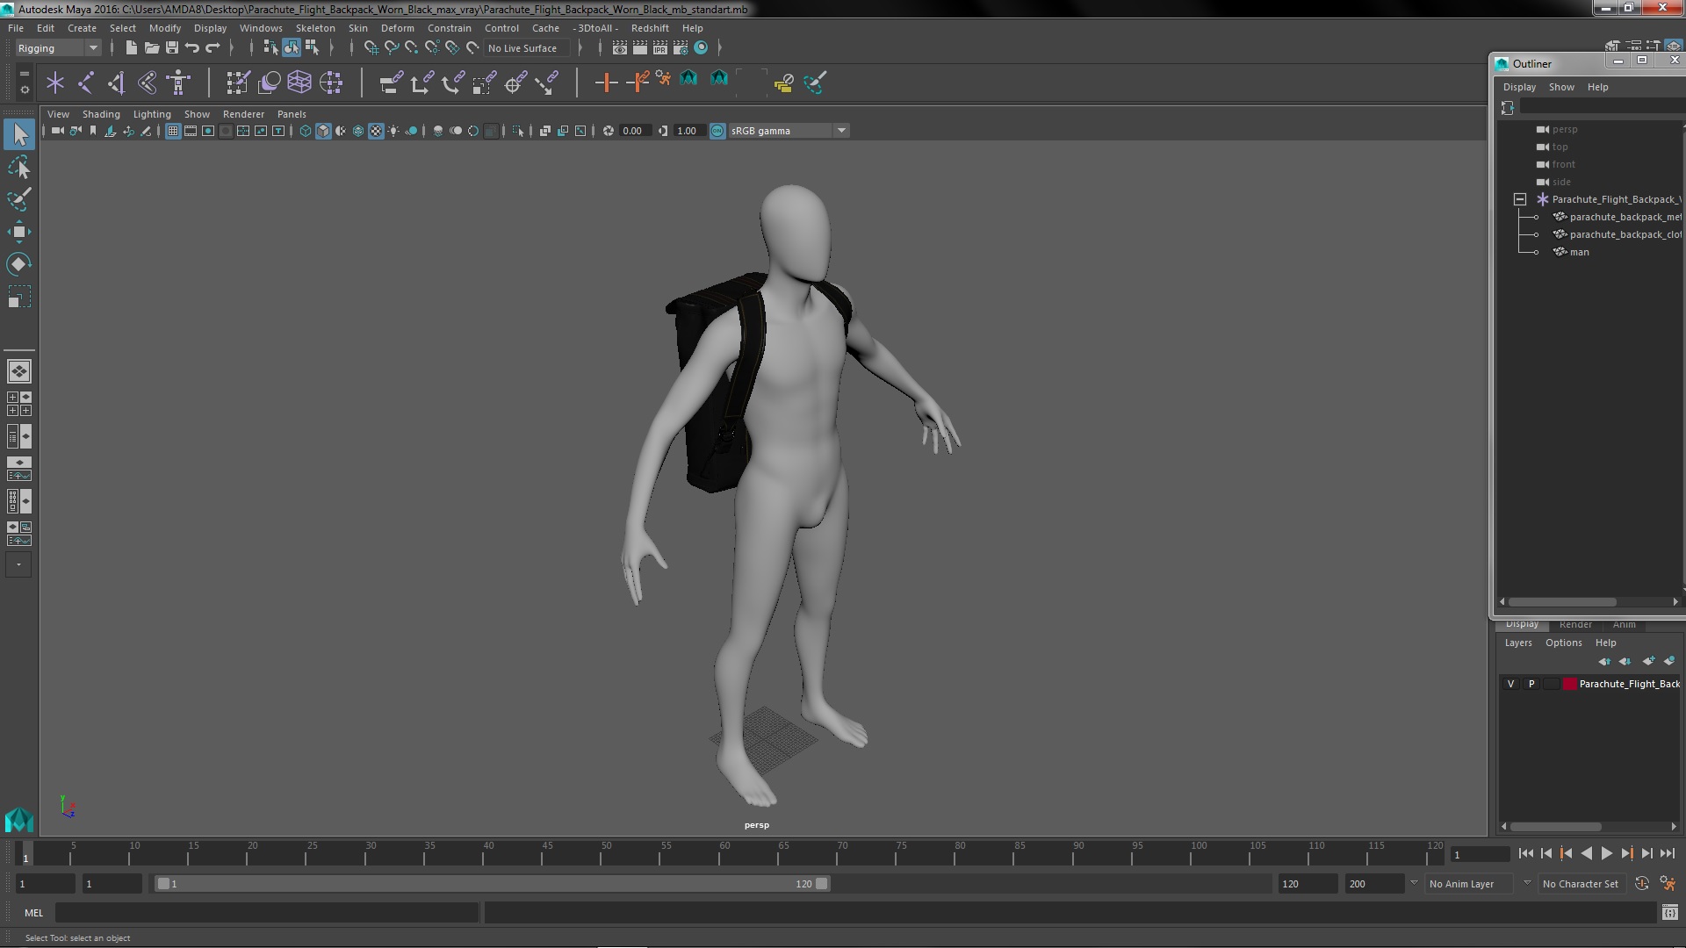1686x948 pixels.
Task: Open the Skeleton menu
Action: tap(314, 28)
